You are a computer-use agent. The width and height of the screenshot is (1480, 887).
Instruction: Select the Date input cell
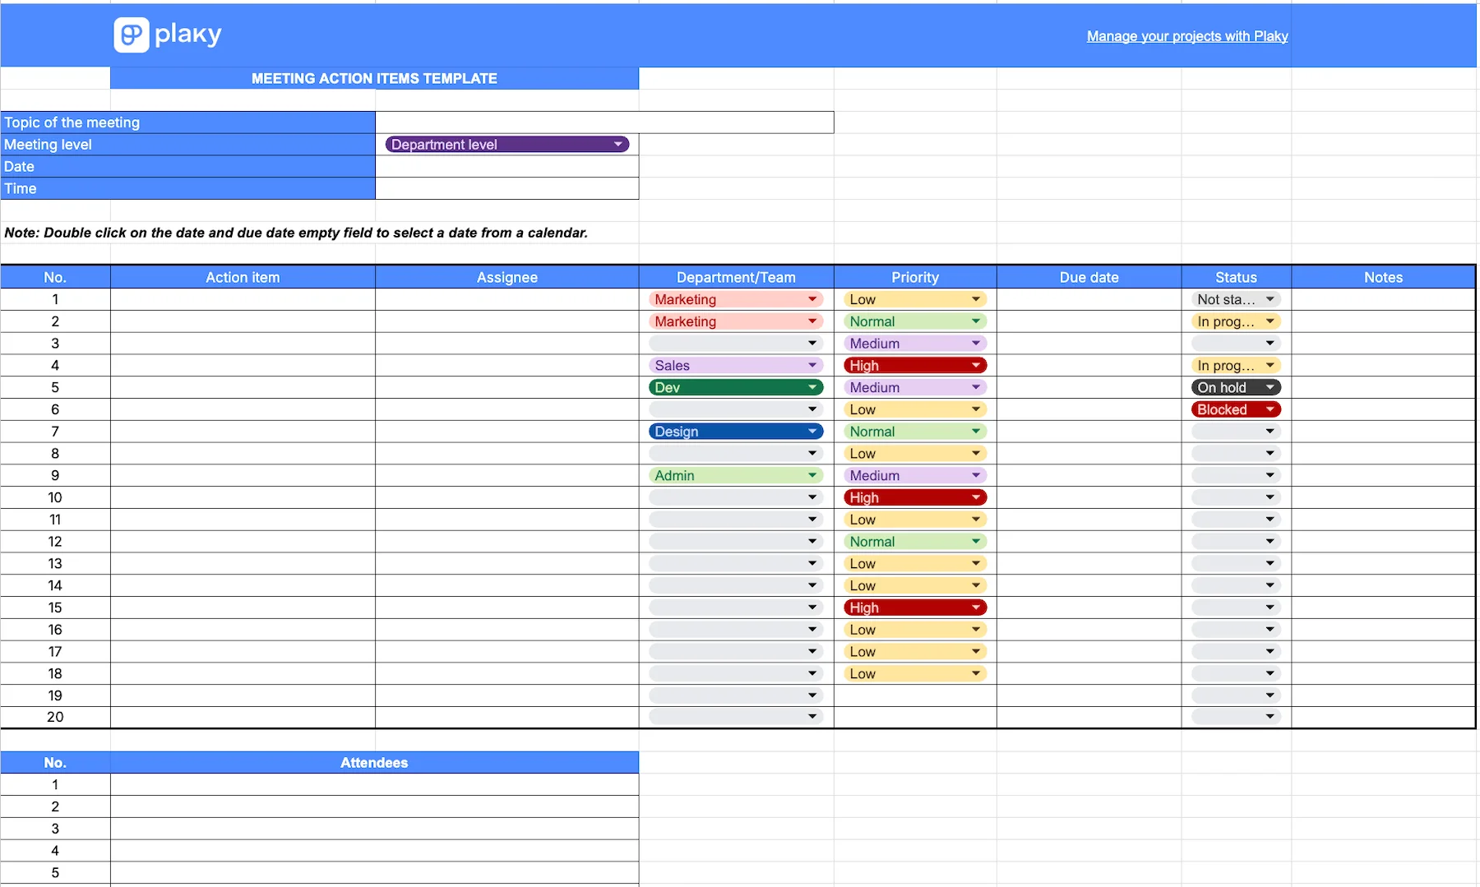pyautogui.click(x=506, y=167)
